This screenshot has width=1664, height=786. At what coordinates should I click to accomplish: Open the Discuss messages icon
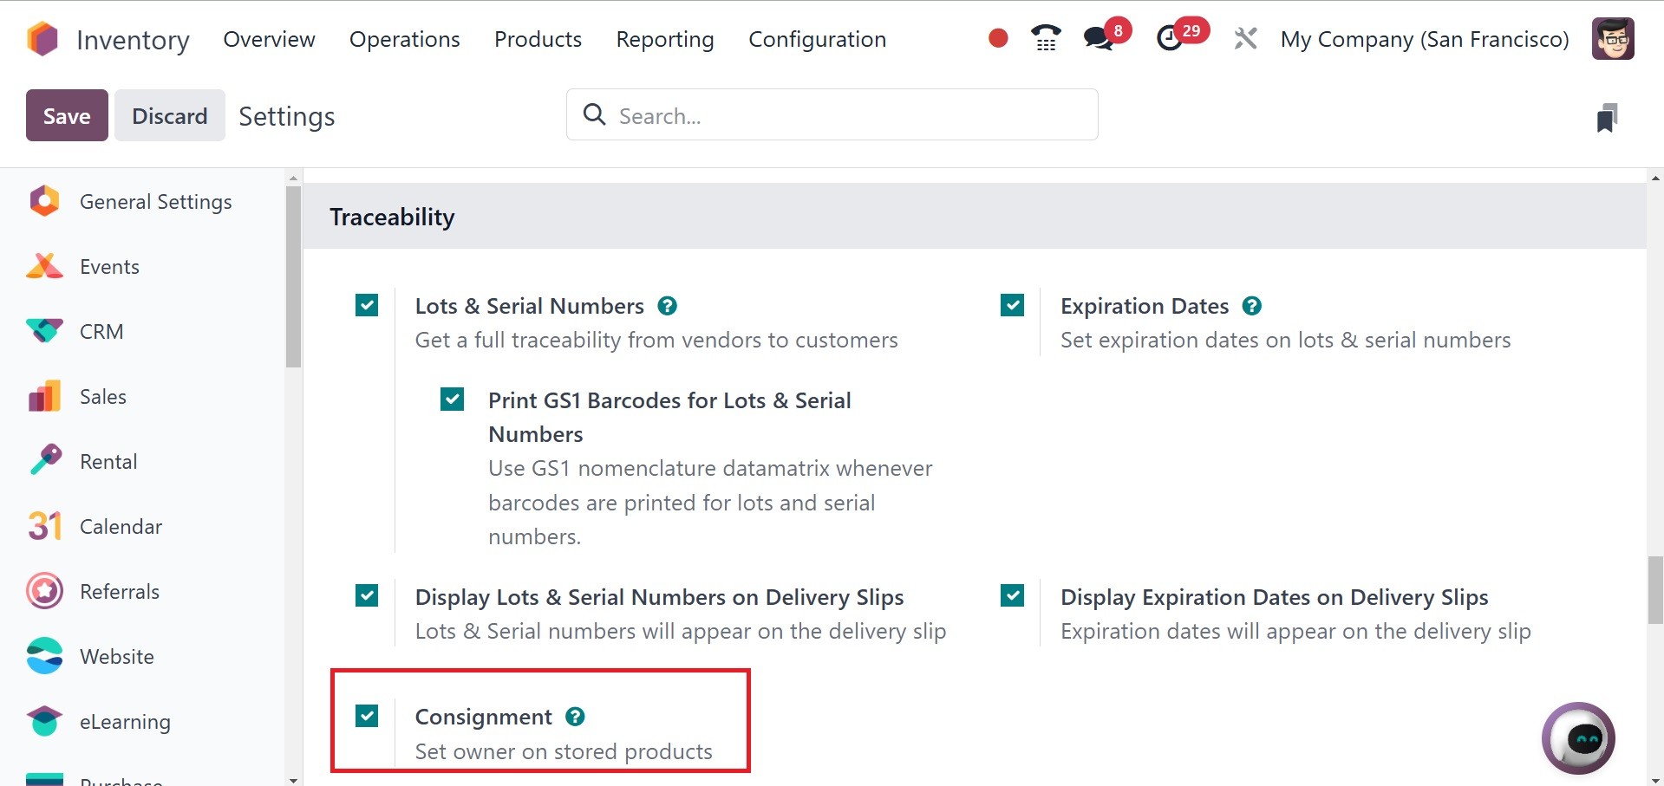[x=1099, y=38]
